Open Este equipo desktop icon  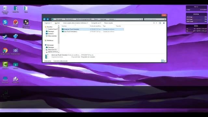pos(5,80)
